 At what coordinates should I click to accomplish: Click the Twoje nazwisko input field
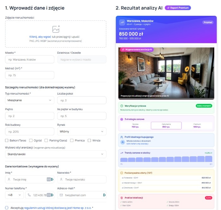pos(82,179)
